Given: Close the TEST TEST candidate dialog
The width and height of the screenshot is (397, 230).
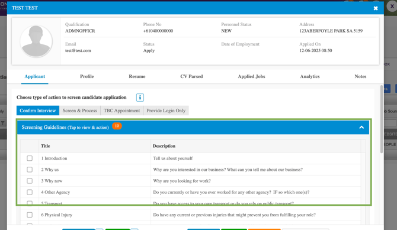Looking at the screenshot, I should coord(376,8).
